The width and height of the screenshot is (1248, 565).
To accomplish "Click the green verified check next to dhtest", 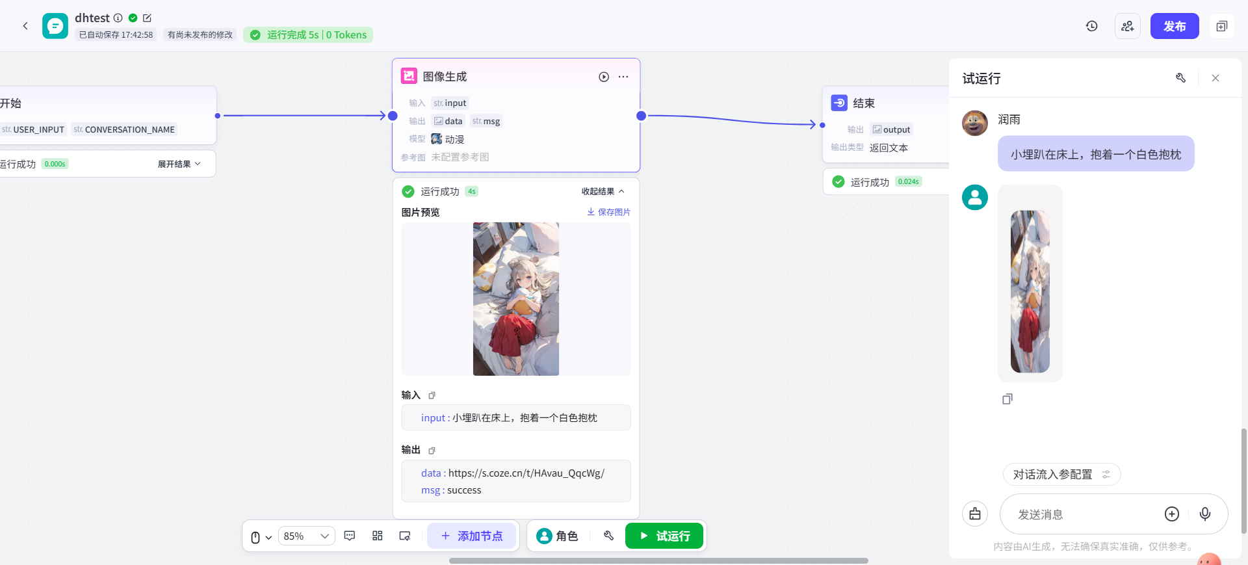I will click(x=133, y=18).
